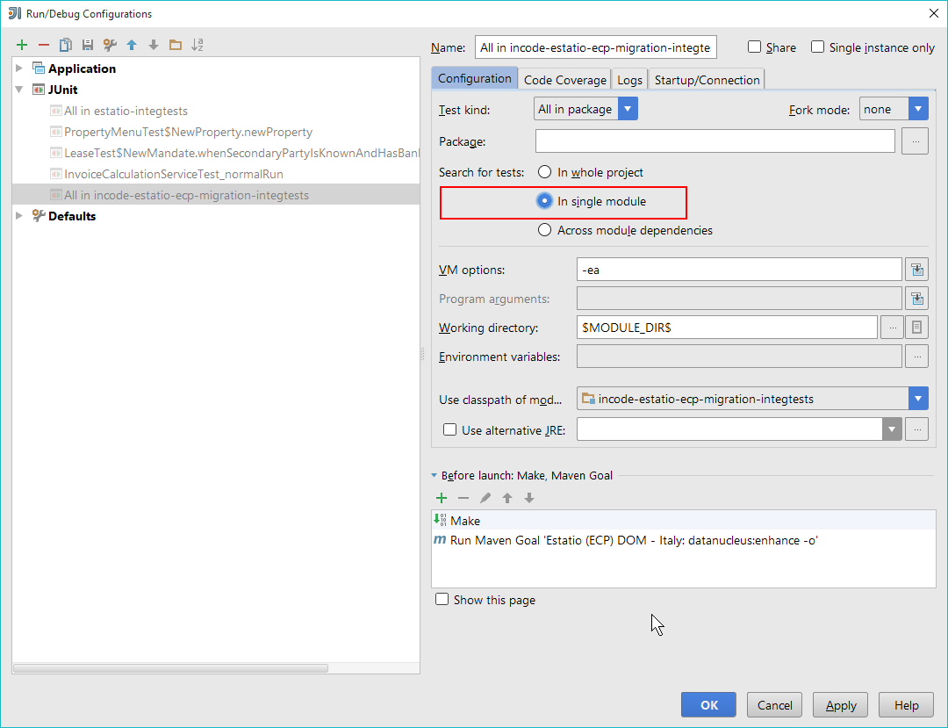This screenshot has width=948, height=728.
Task: Enable the Share checkbox
Action: point(755,47)
